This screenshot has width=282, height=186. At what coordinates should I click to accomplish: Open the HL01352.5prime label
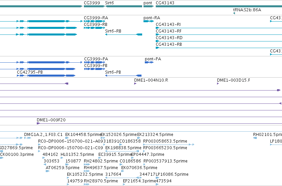[77, 155]
